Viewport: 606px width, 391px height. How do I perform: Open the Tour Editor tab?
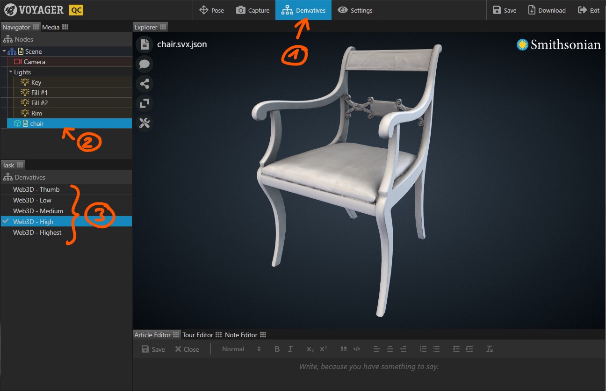coord(197,335)
